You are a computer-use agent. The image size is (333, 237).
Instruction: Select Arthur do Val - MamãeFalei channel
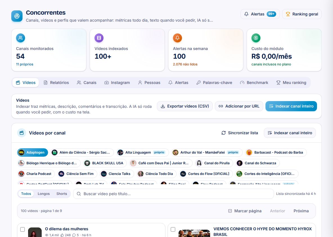(x=207, y=152)
